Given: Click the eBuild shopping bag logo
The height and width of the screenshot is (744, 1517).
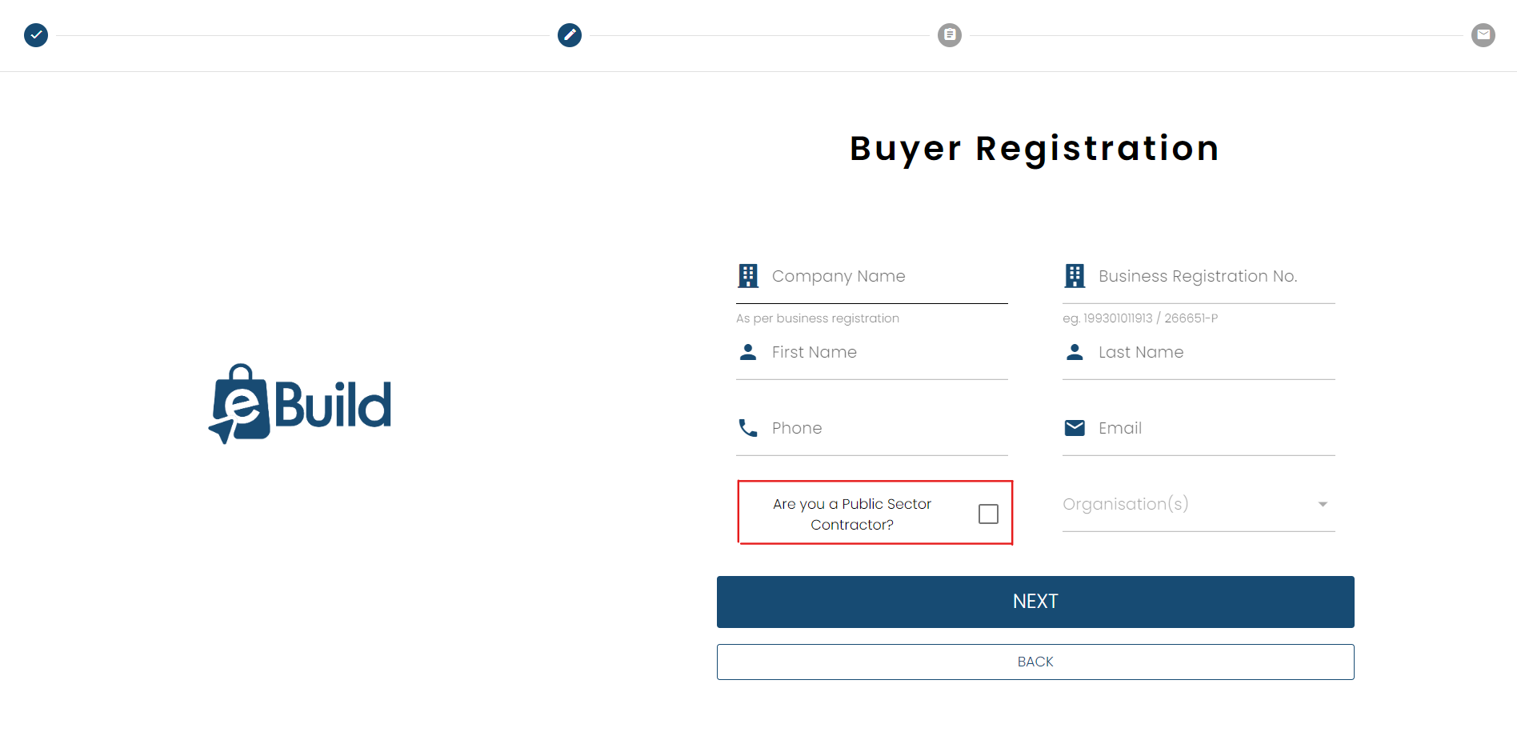Looking at the screenshot, I should point(300,404).
